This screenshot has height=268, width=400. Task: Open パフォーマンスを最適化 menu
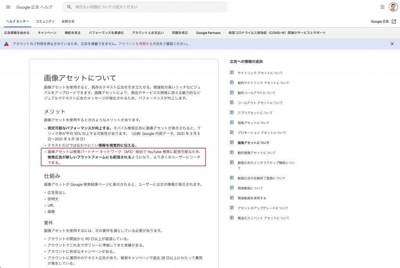coord(106,33)
